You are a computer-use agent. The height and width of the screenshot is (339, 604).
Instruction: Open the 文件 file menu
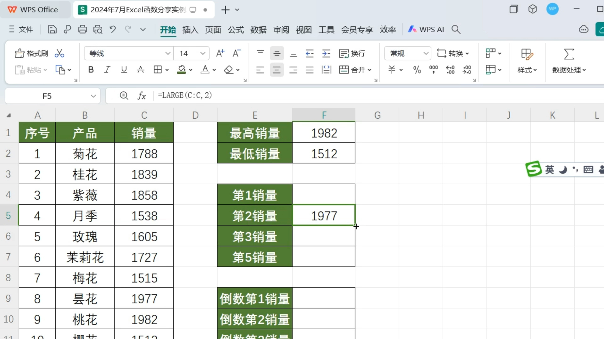[21, 30]
